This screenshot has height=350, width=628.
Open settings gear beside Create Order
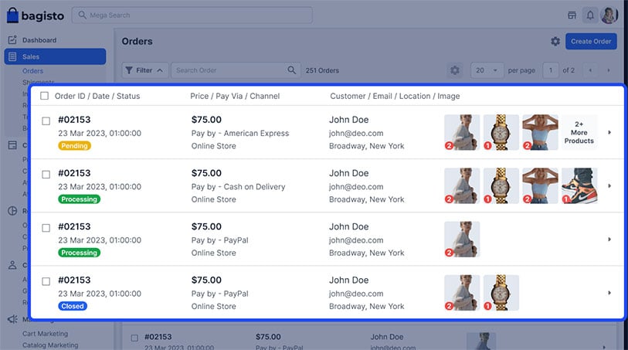[555, 42]
